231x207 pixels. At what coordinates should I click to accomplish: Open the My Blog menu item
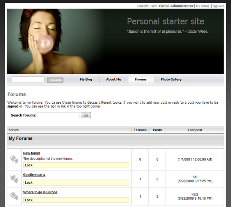pos(86,80)
